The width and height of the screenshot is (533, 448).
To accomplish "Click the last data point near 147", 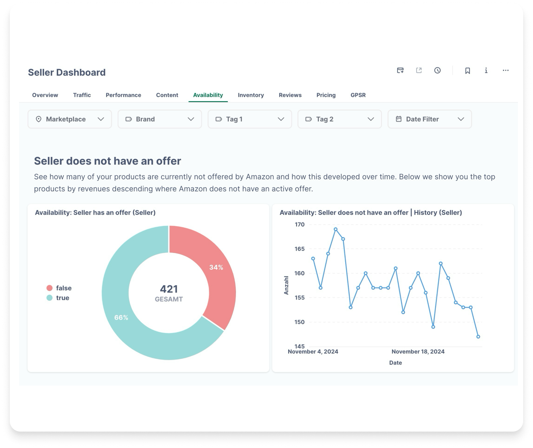I will (x=478, y=337).
